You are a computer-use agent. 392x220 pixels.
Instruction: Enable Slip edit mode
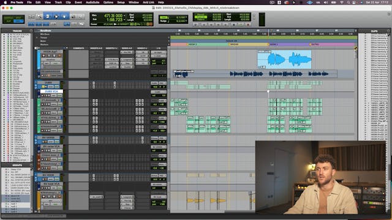coord(8,21)
